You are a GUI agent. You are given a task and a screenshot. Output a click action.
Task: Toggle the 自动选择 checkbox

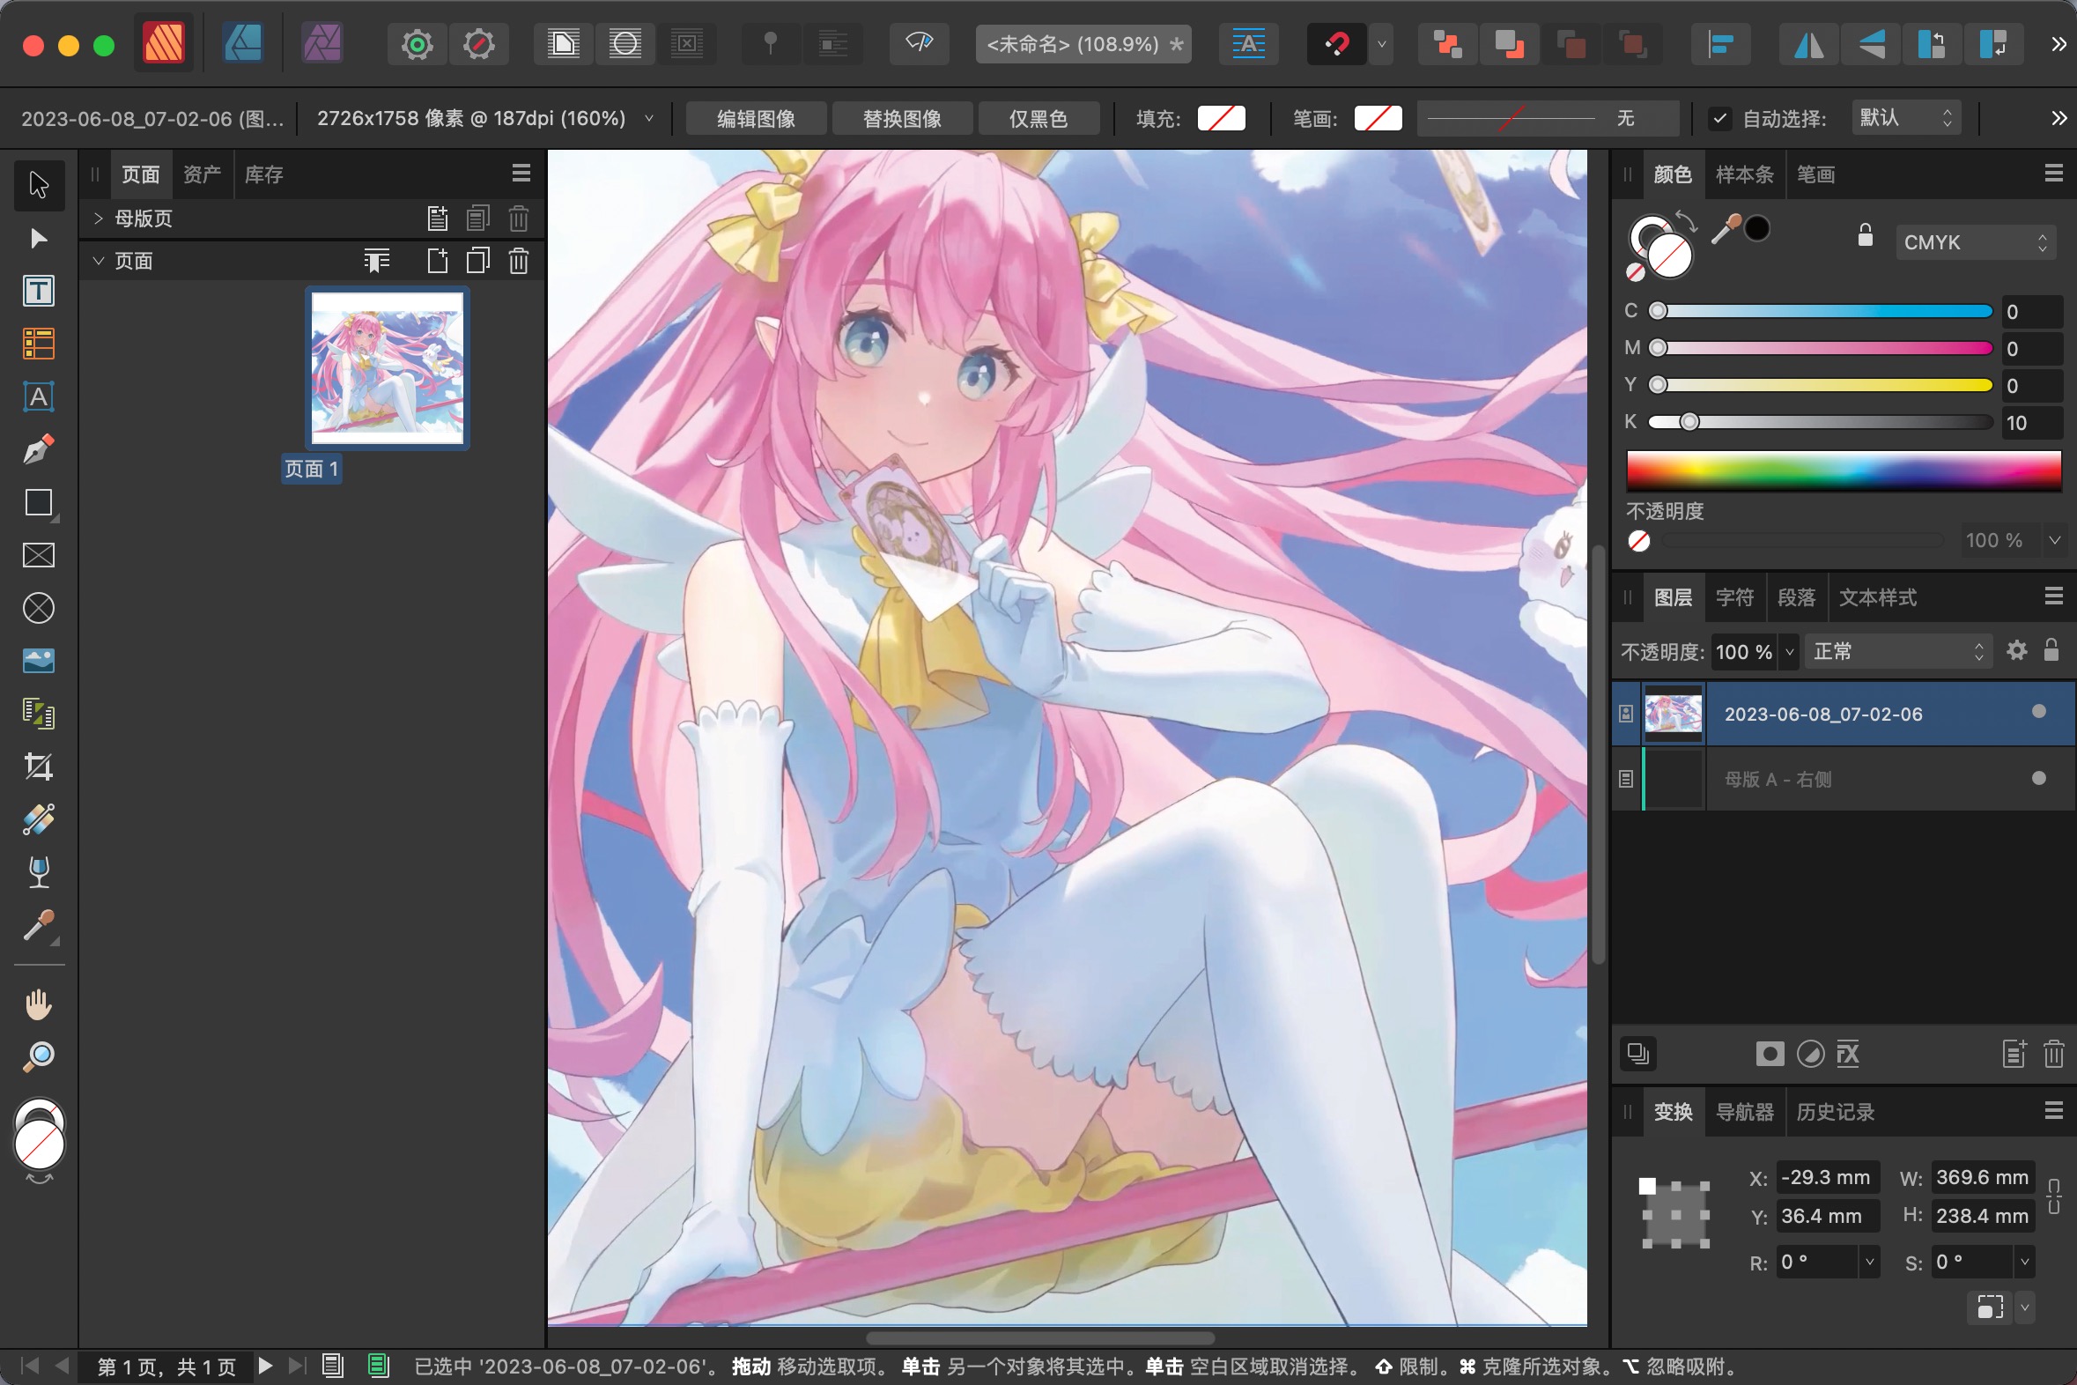coord(1719,118)
